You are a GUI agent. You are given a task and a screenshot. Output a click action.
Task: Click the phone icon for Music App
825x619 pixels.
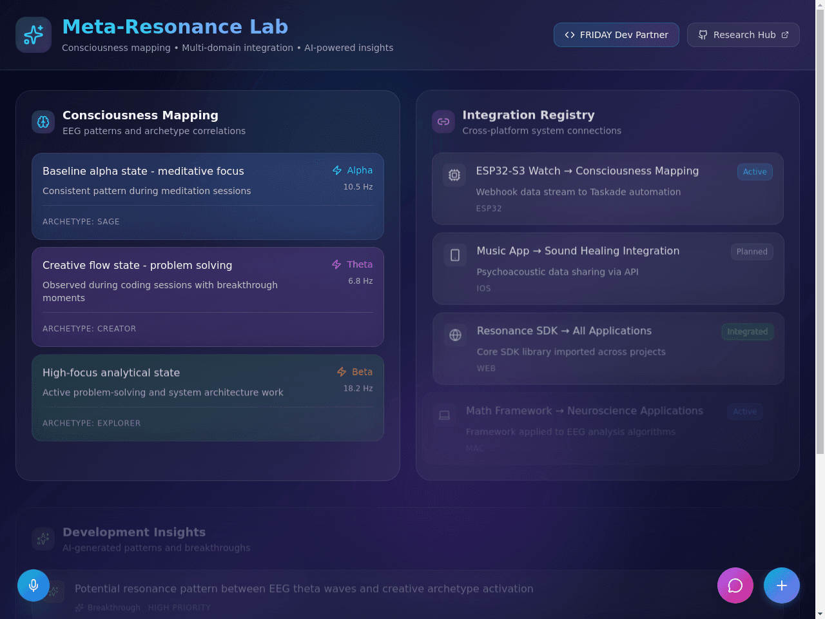pyautogui.click(x=455, y=255)
